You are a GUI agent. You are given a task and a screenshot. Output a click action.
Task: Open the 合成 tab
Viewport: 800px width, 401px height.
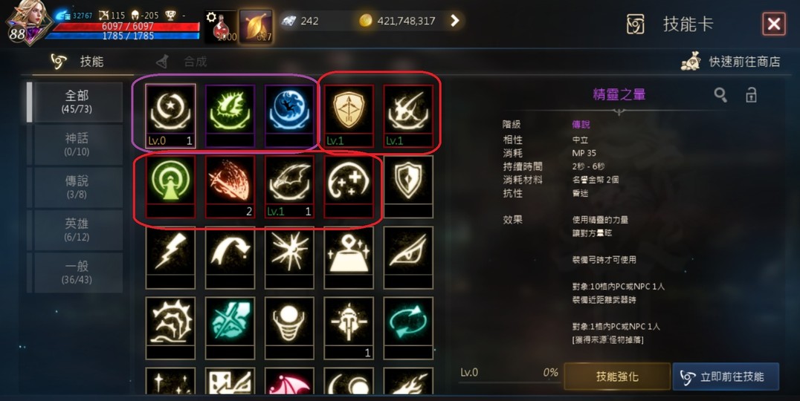coord(182,62)
